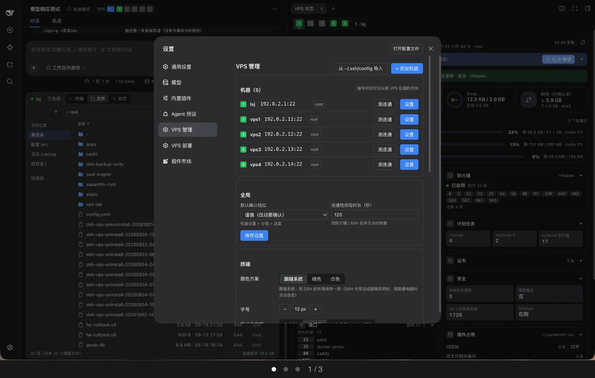
Task: Select config.yaml file
Action: click(x=98, y=214)
